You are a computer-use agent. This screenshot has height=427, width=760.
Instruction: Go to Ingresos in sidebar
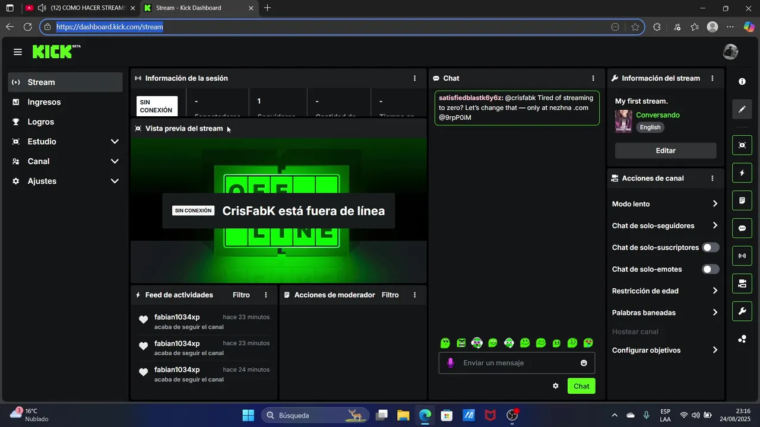[x=65, y=102]
